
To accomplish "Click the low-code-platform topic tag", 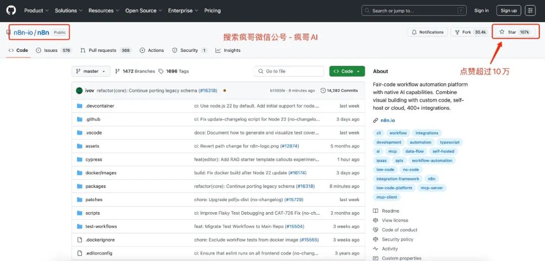I will click(394, 188).
